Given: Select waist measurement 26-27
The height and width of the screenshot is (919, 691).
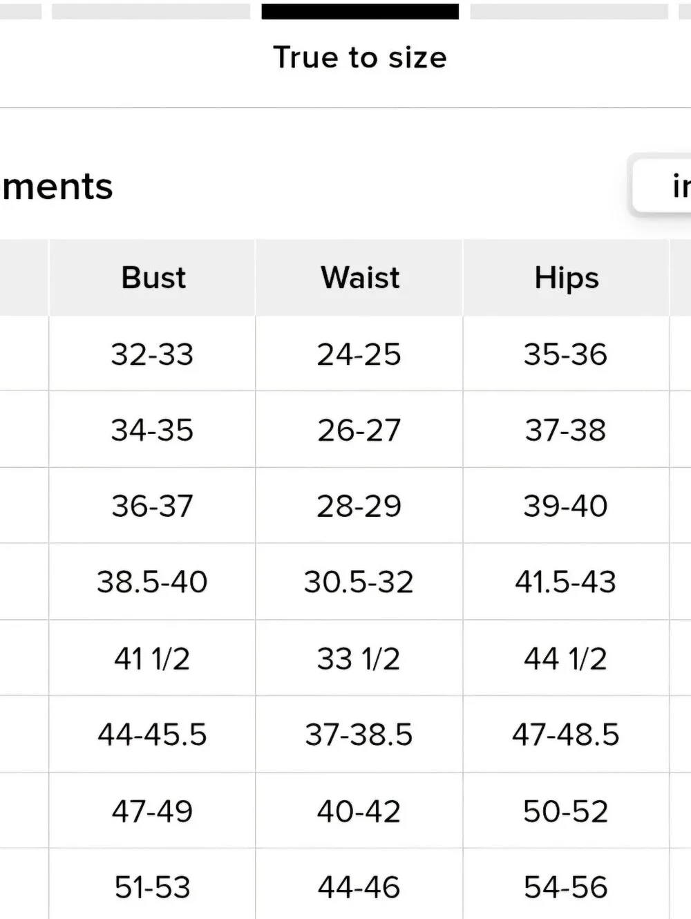Looking at the screenshot, I should [x=359, y=430].
